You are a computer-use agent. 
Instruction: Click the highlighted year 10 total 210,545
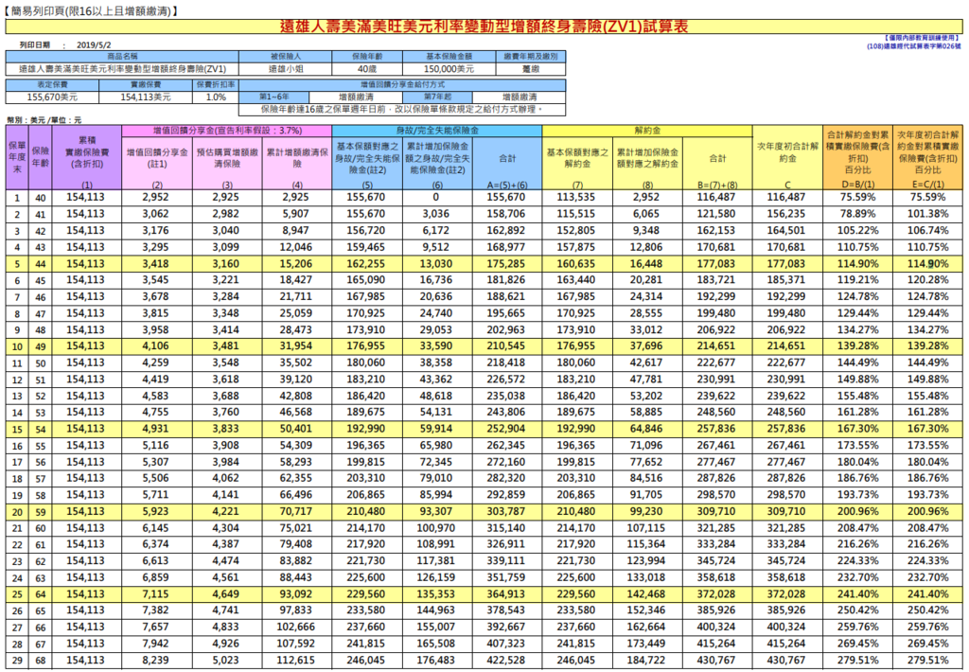point(506,346)
